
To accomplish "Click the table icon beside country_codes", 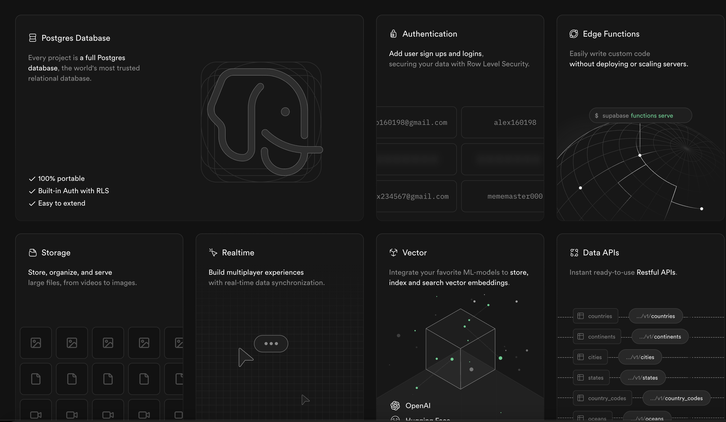I will click(581, 398).
